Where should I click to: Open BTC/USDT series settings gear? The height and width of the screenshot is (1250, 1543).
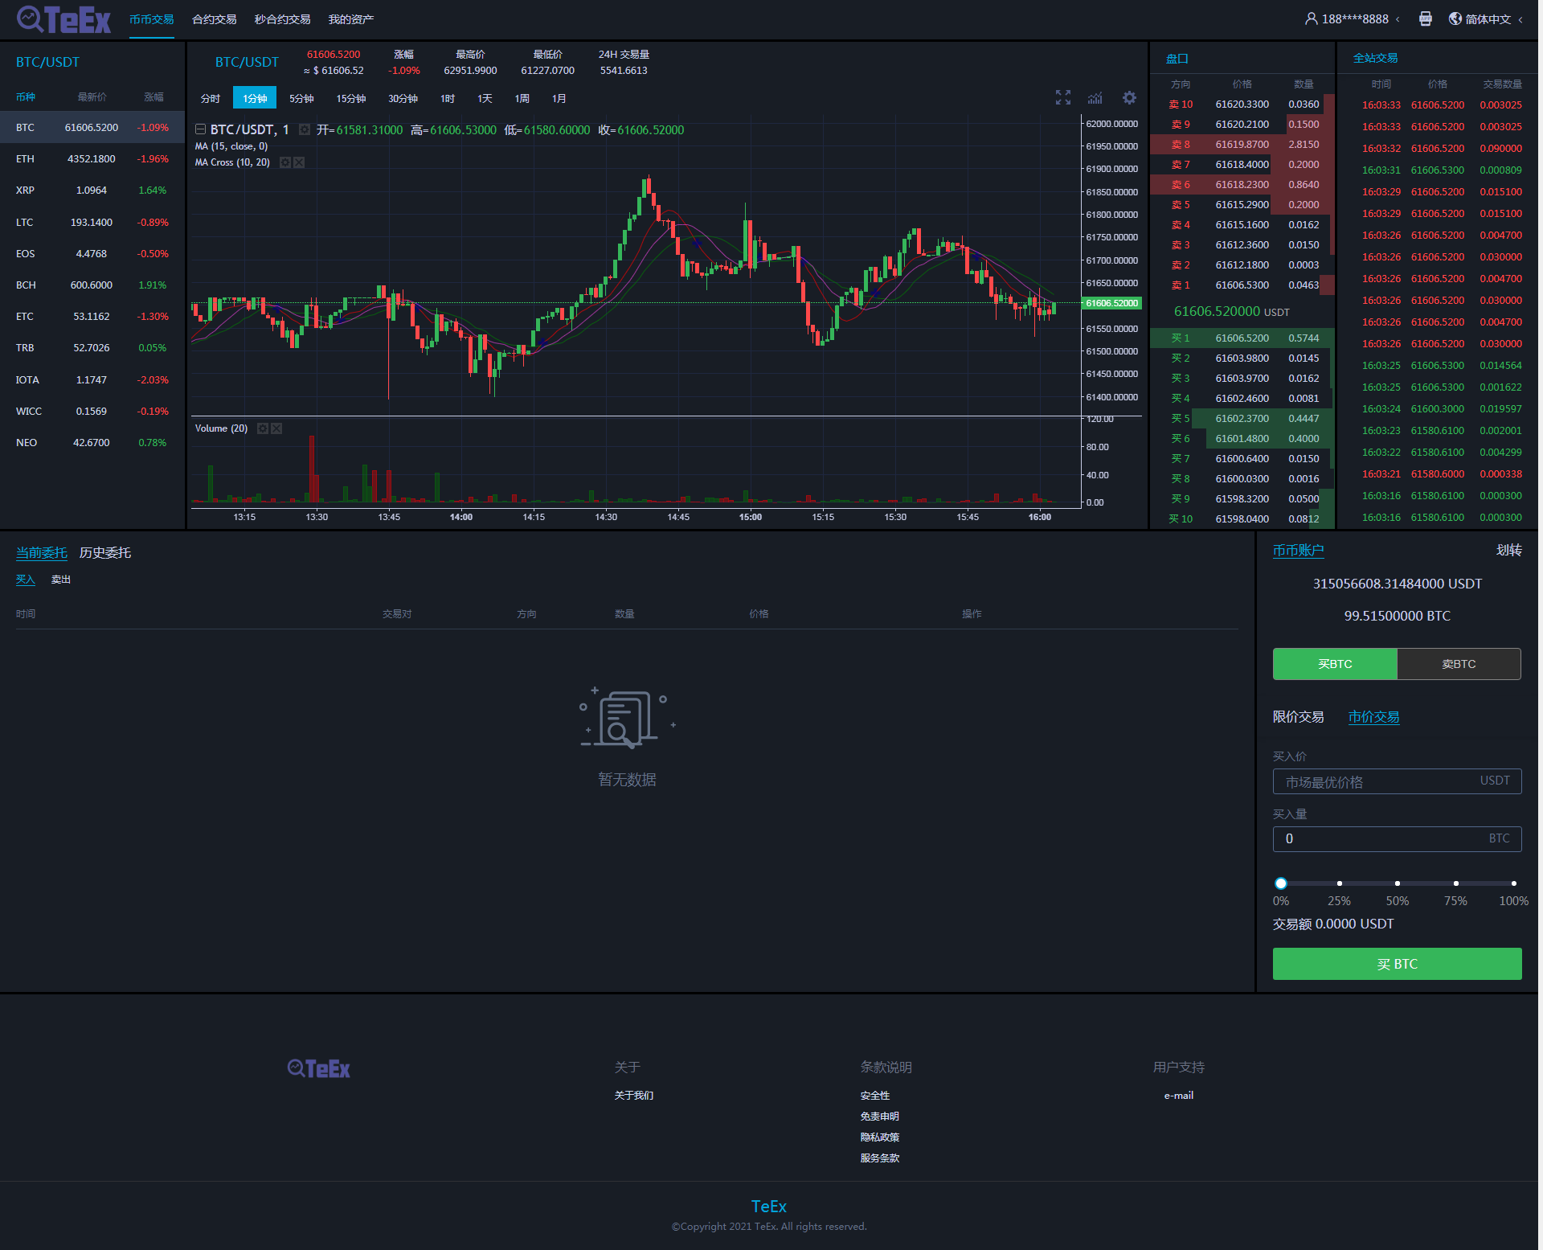[305, 129]
